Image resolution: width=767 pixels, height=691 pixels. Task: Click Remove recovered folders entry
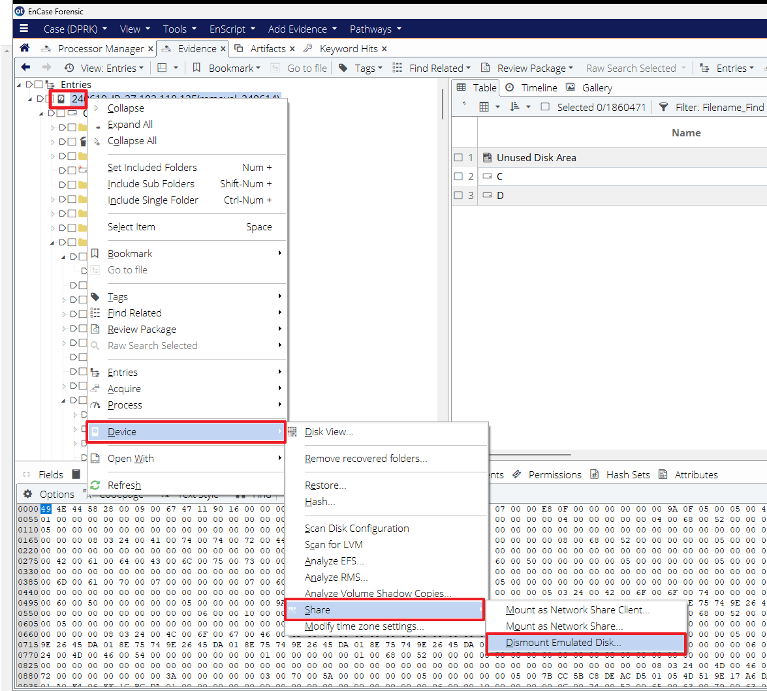coord(366,458)
